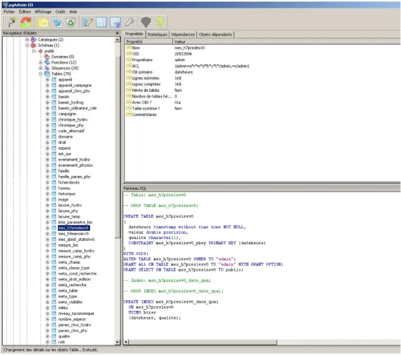Click the Domaines (0) node icon
The image size is (401, 355).
(47, 57)
